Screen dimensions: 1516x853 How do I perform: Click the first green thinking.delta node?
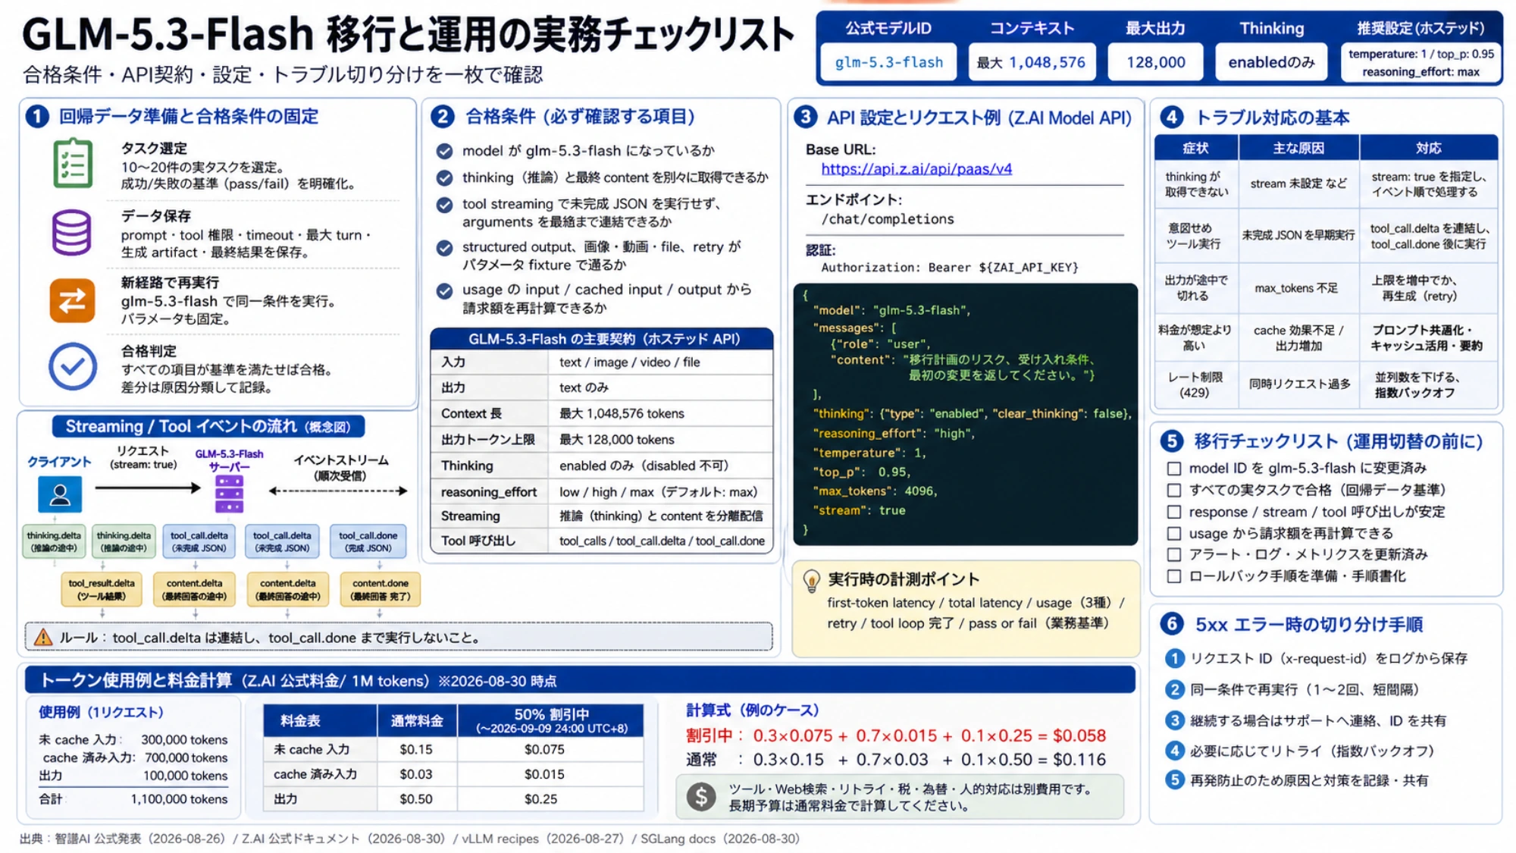(54, 541)
